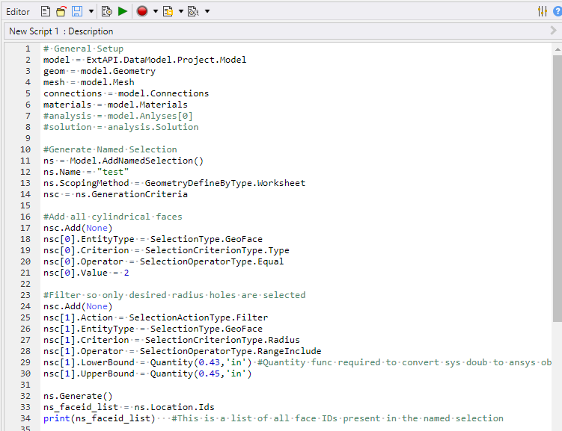
Task: Click commented line '#analysis = model.Anlyses[0]'
Action: coord(118,116)
